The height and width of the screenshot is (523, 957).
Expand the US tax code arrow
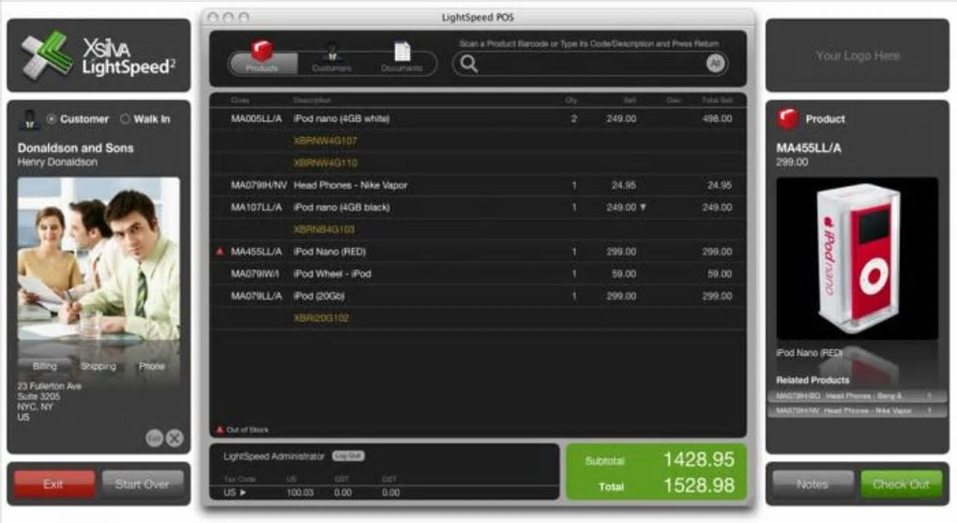[243, 492]
